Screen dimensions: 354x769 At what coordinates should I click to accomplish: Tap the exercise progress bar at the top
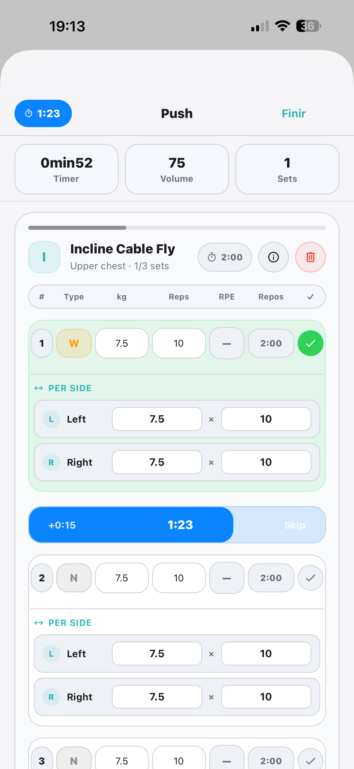[x=177, y=227]
